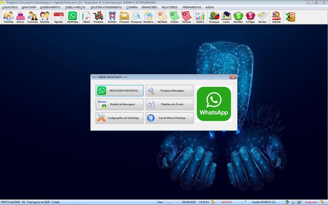The width and height of the screenshot is (328, 205).
Task: Open the CADASTROS menu
Action: click(10, 7)
